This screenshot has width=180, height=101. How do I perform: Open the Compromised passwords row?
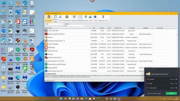tap(162, 88)
